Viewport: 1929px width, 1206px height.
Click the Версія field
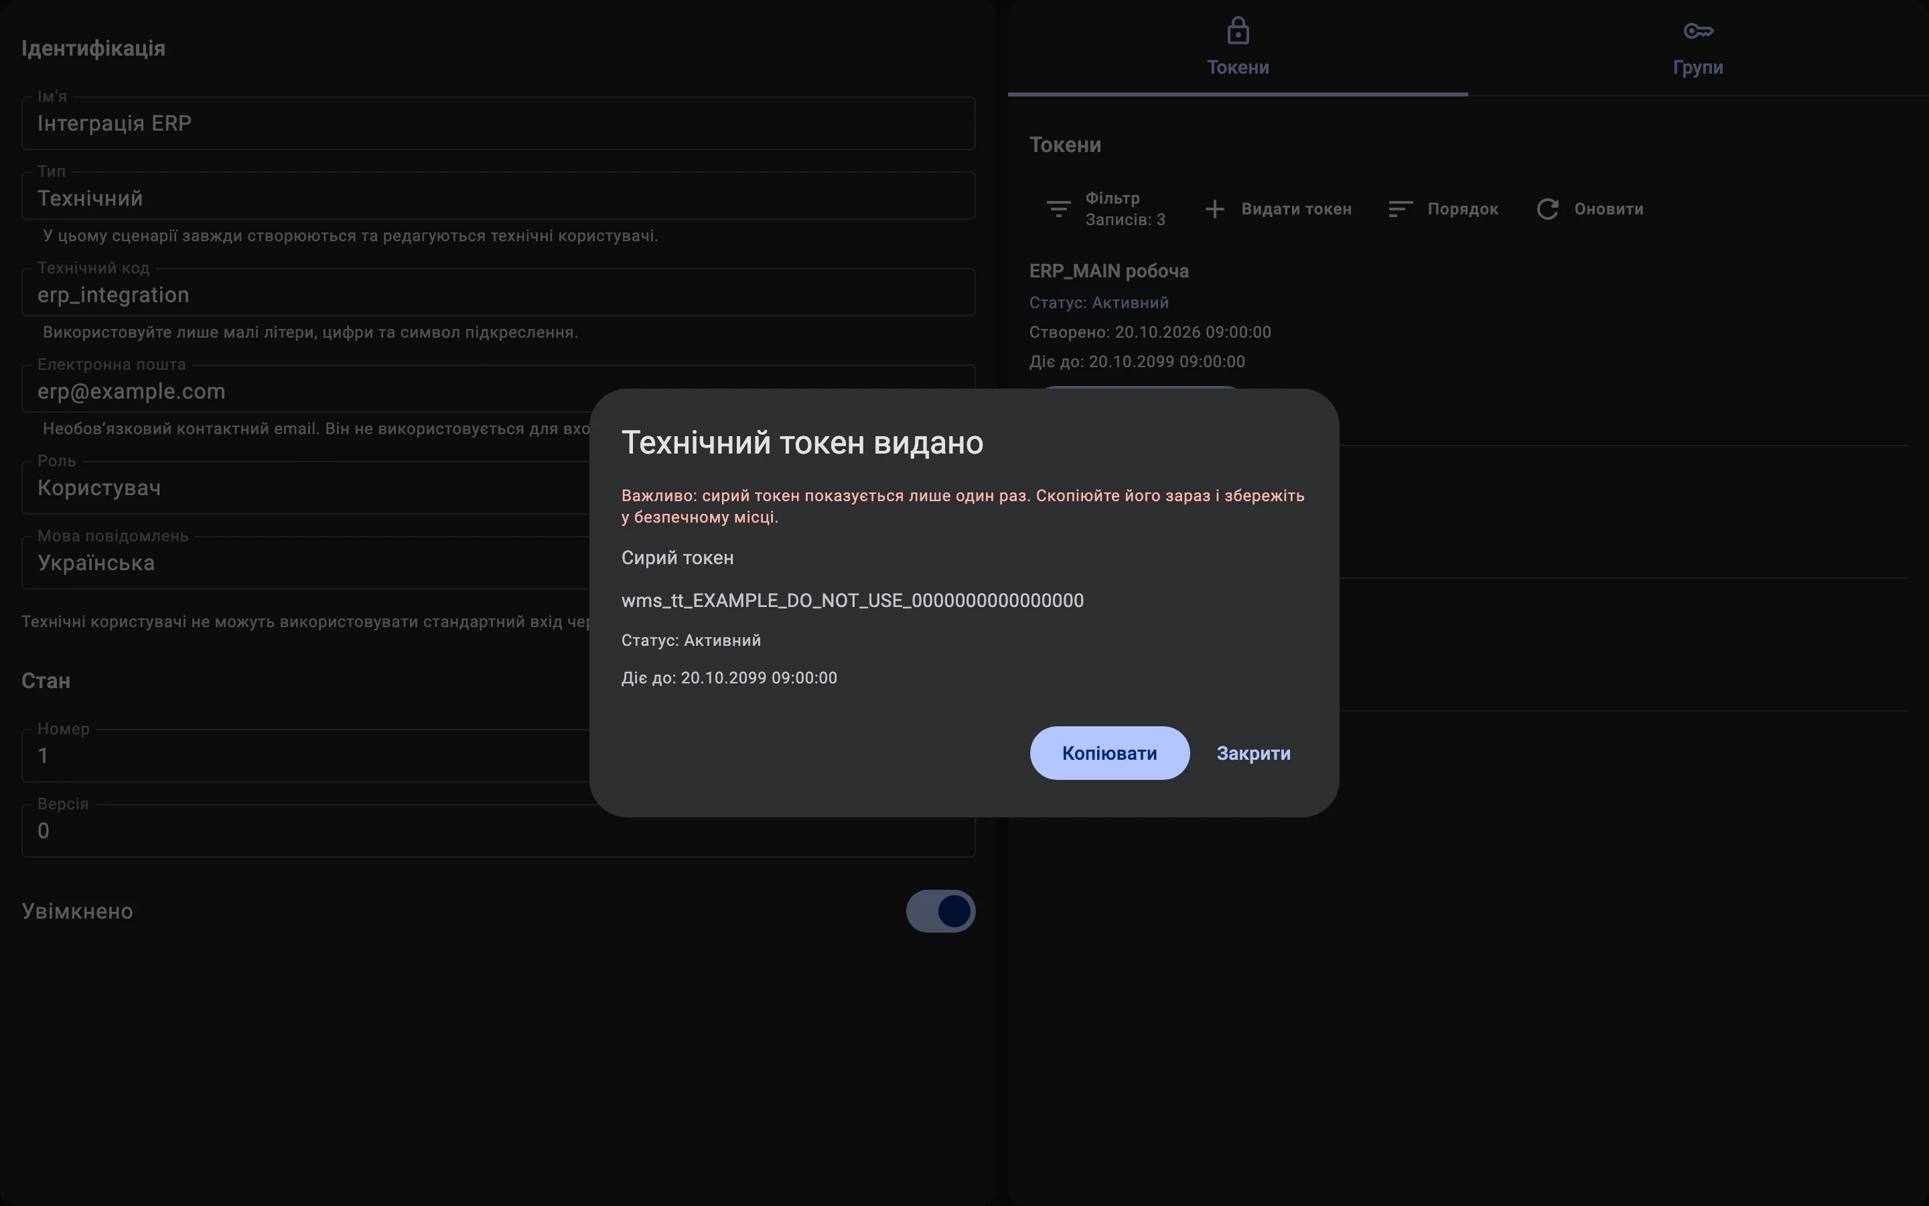(x=498, y=830)
